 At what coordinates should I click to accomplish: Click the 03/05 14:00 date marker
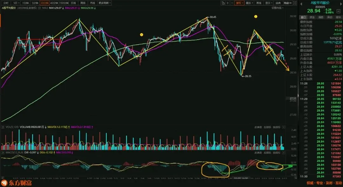pyautogui.click(x=241, y=178)
